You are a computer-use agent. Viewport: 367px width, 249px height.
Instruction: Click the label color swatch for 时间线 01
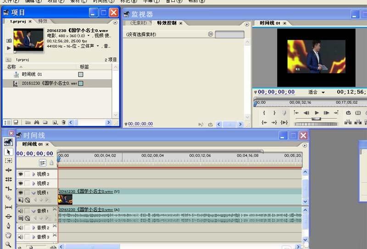(x=81, y=74)
